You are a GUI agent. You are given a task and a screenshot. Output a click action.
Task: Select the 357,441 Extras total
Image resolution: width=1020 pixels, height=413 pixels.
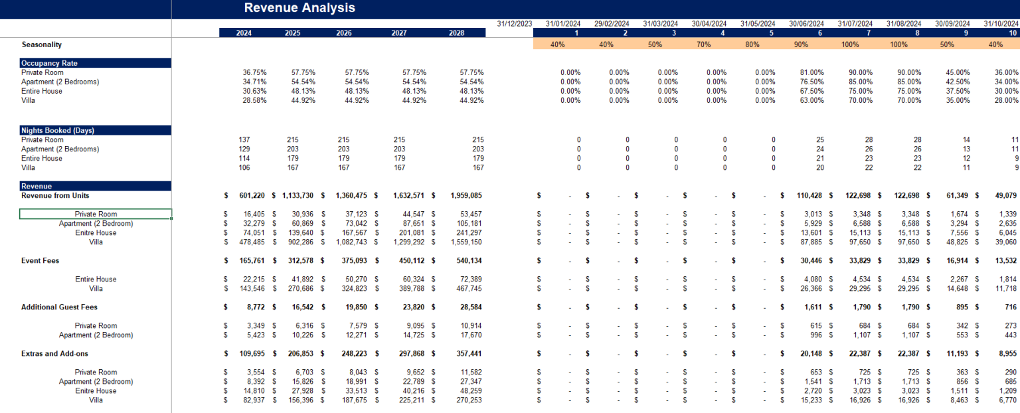click(x=470, y=354)
